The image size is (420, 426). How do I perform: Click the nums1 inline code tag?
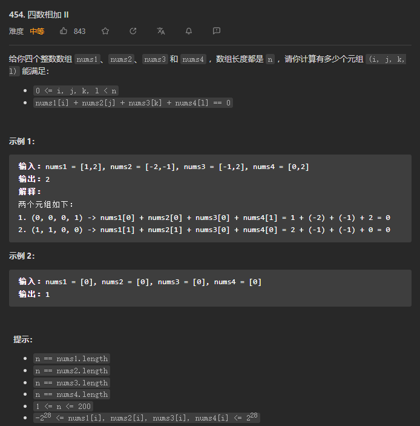(87, 59)
